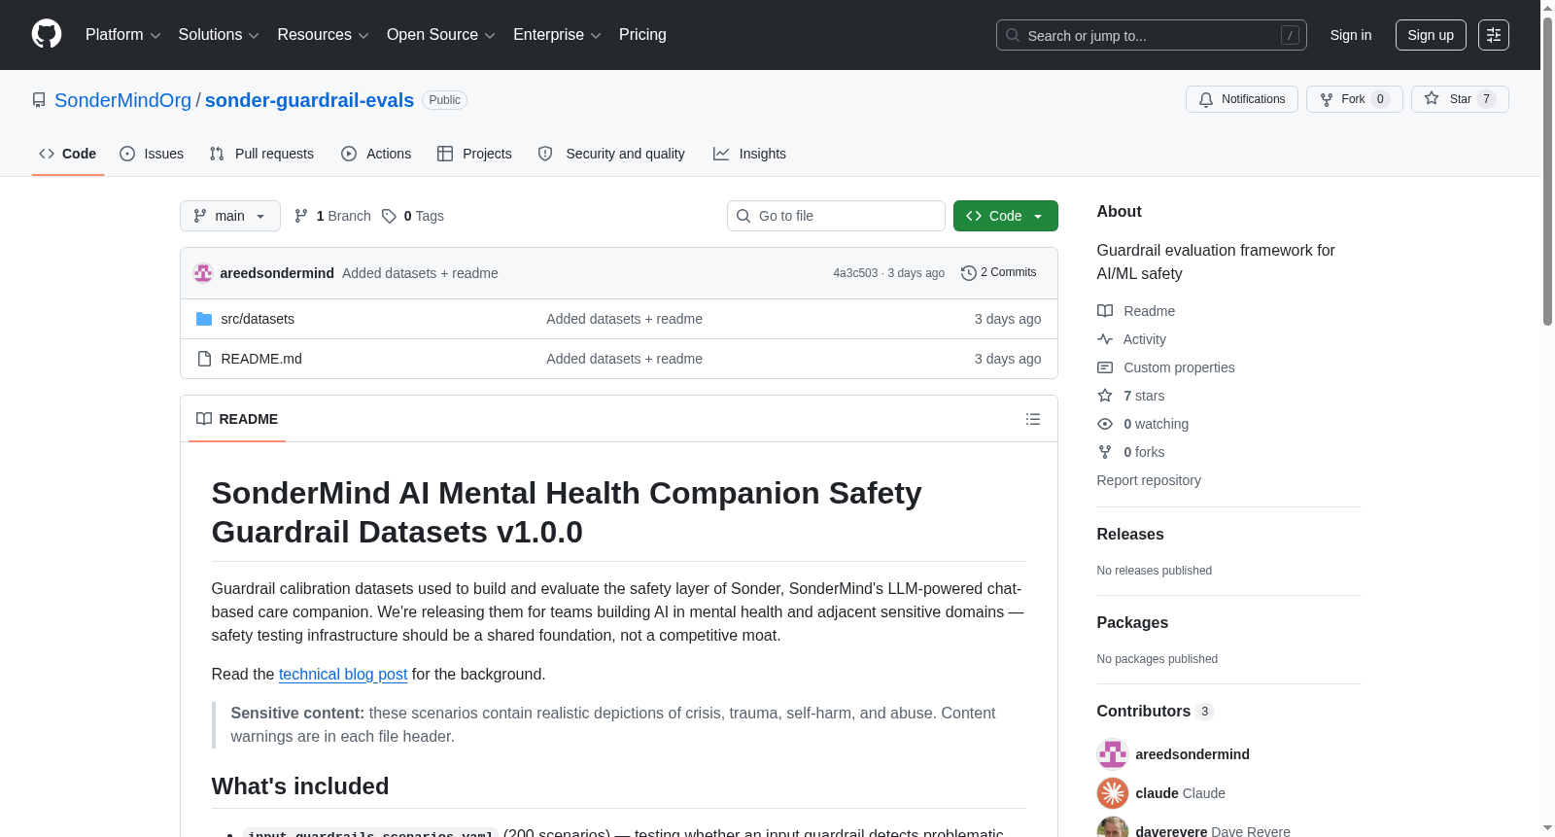Open the claude Claude contributor name link
The height and width of the screenshot is (837, 1555).
[1181, 793]
